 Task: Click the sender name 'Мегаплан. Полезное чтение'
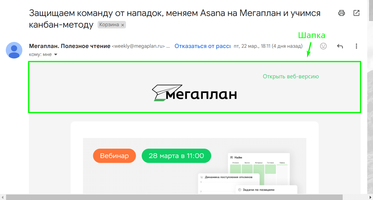pos(70,46)
